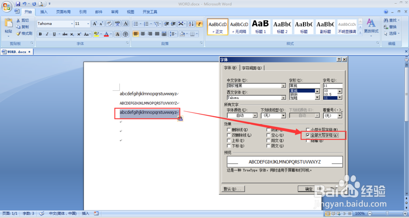Viewport: 409px width, 218px height.
Task: Apply superscript formatting
Action: coord(79,34)
